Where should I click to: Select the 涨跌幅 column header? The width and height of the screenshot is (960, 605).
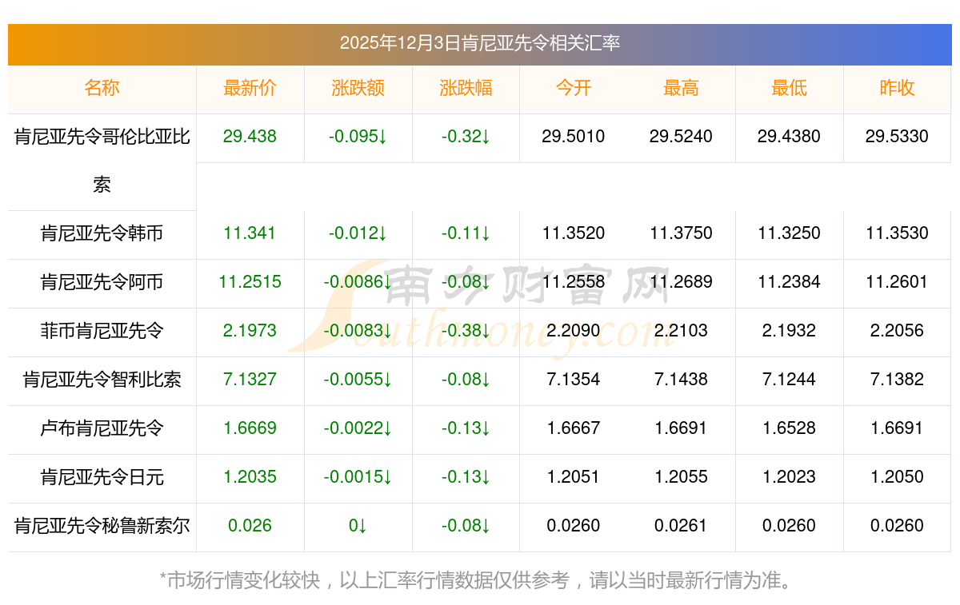pyautogui.click(x=466, y=88)
